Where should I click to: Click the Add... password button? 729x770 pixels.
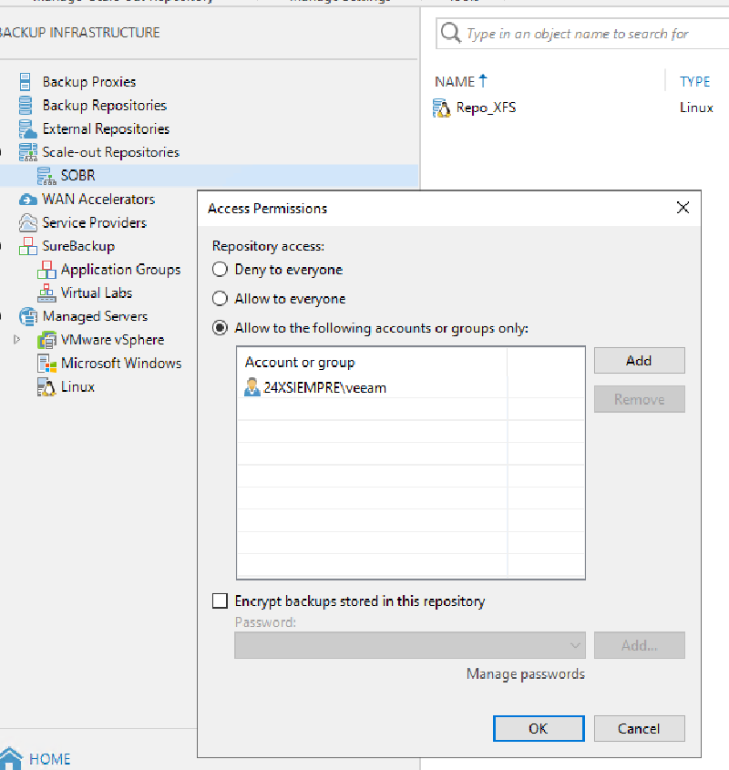pos(639,645)
